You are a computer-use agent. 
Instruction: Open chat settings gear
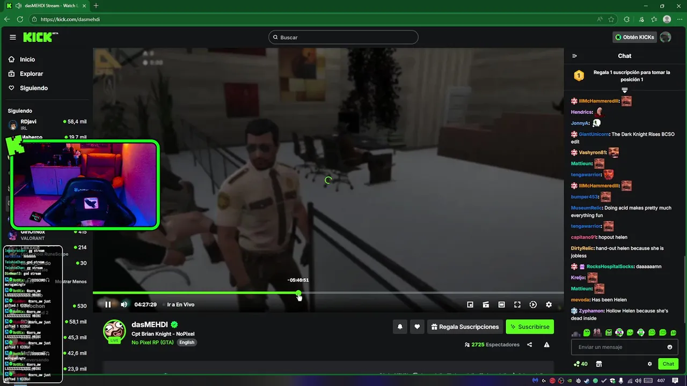tap(649, 364)
